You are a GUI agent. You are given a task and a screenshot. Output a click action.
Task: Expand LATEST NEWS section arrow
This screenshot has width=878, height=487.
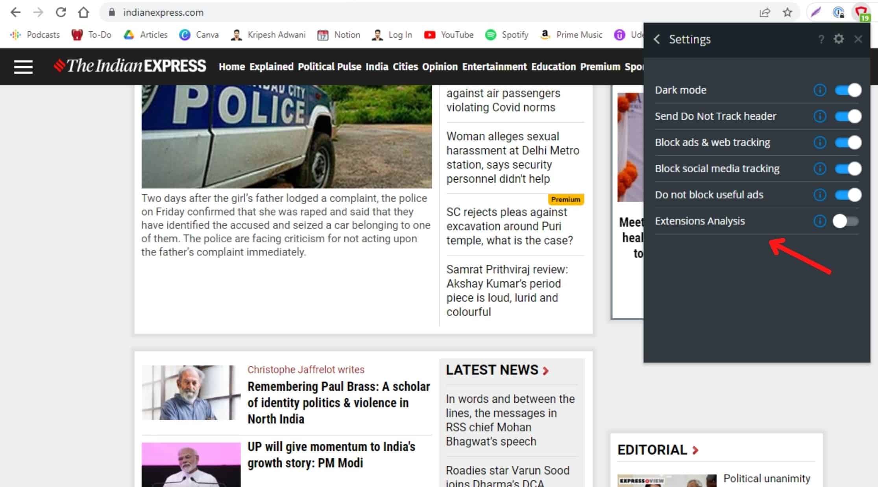click(545, 371)
